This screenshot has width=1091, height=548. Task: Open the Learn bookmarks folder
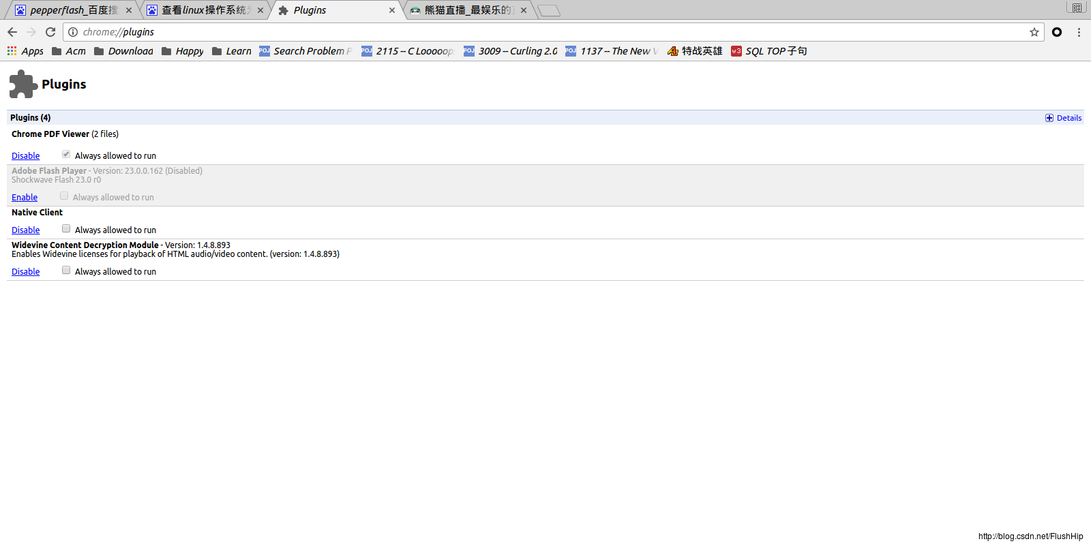click(232, 51)
